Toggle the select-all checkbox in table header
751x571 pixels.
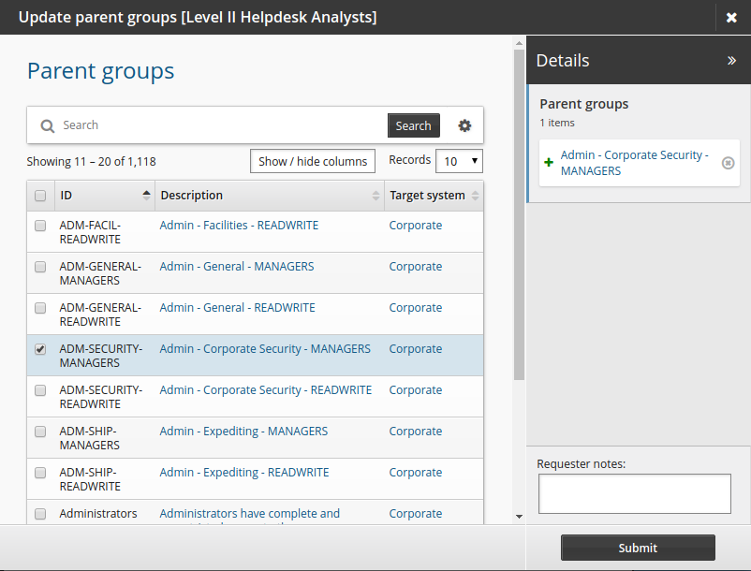40,196
